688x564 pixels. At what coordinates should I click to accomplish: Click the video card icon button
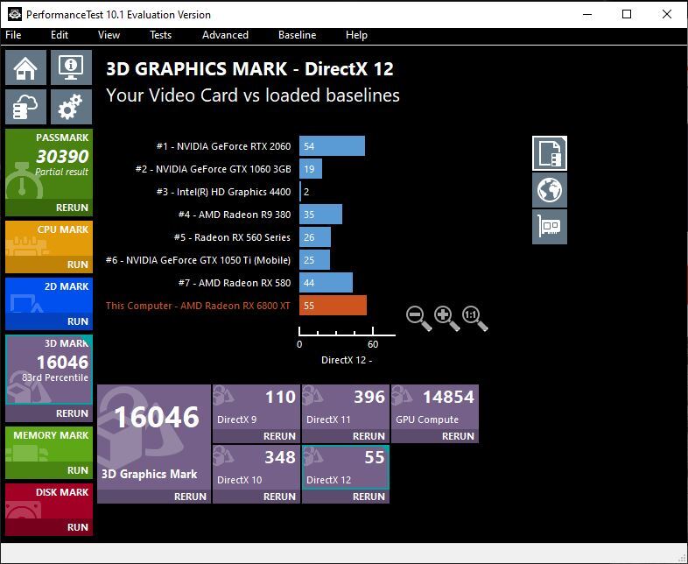(x=550, y=227)
